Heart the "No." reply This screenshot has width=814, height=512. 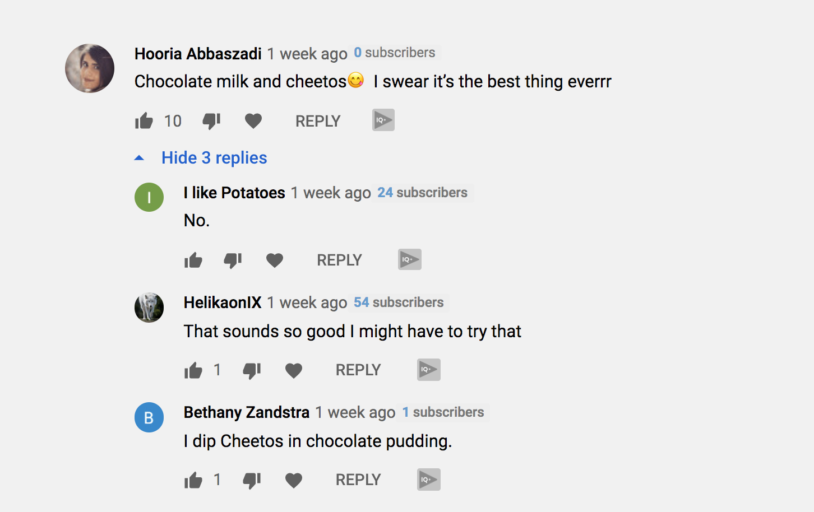275,260
